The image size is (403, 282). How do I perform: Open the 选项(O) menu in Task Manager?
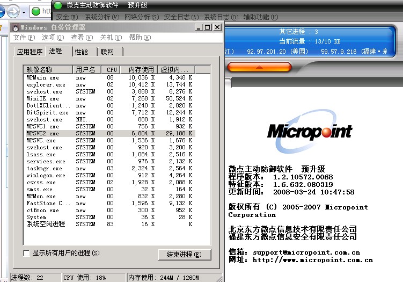pyautogui.click(x=53, y=38)
